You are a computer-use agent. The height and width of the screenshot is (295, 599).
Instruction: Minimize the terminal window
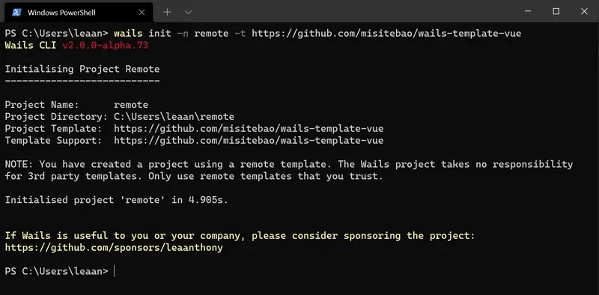[528, 11]
